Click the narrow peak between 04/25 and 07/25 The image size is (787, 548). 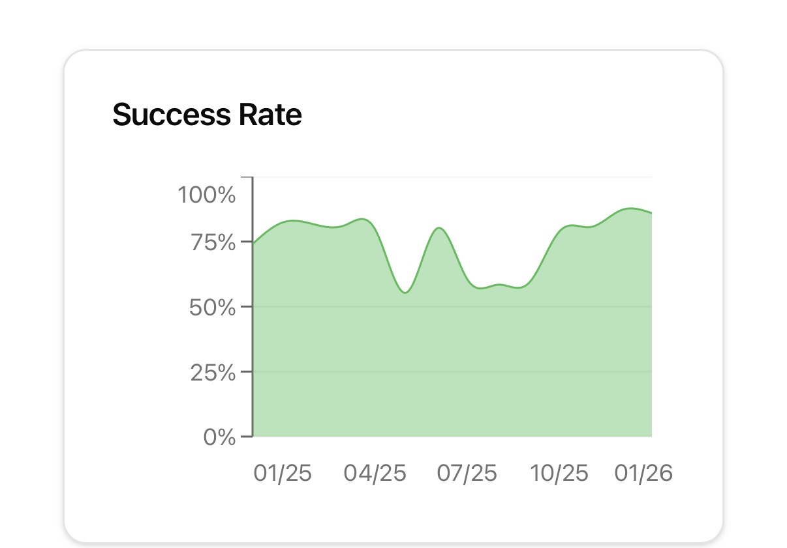point(439,228)
